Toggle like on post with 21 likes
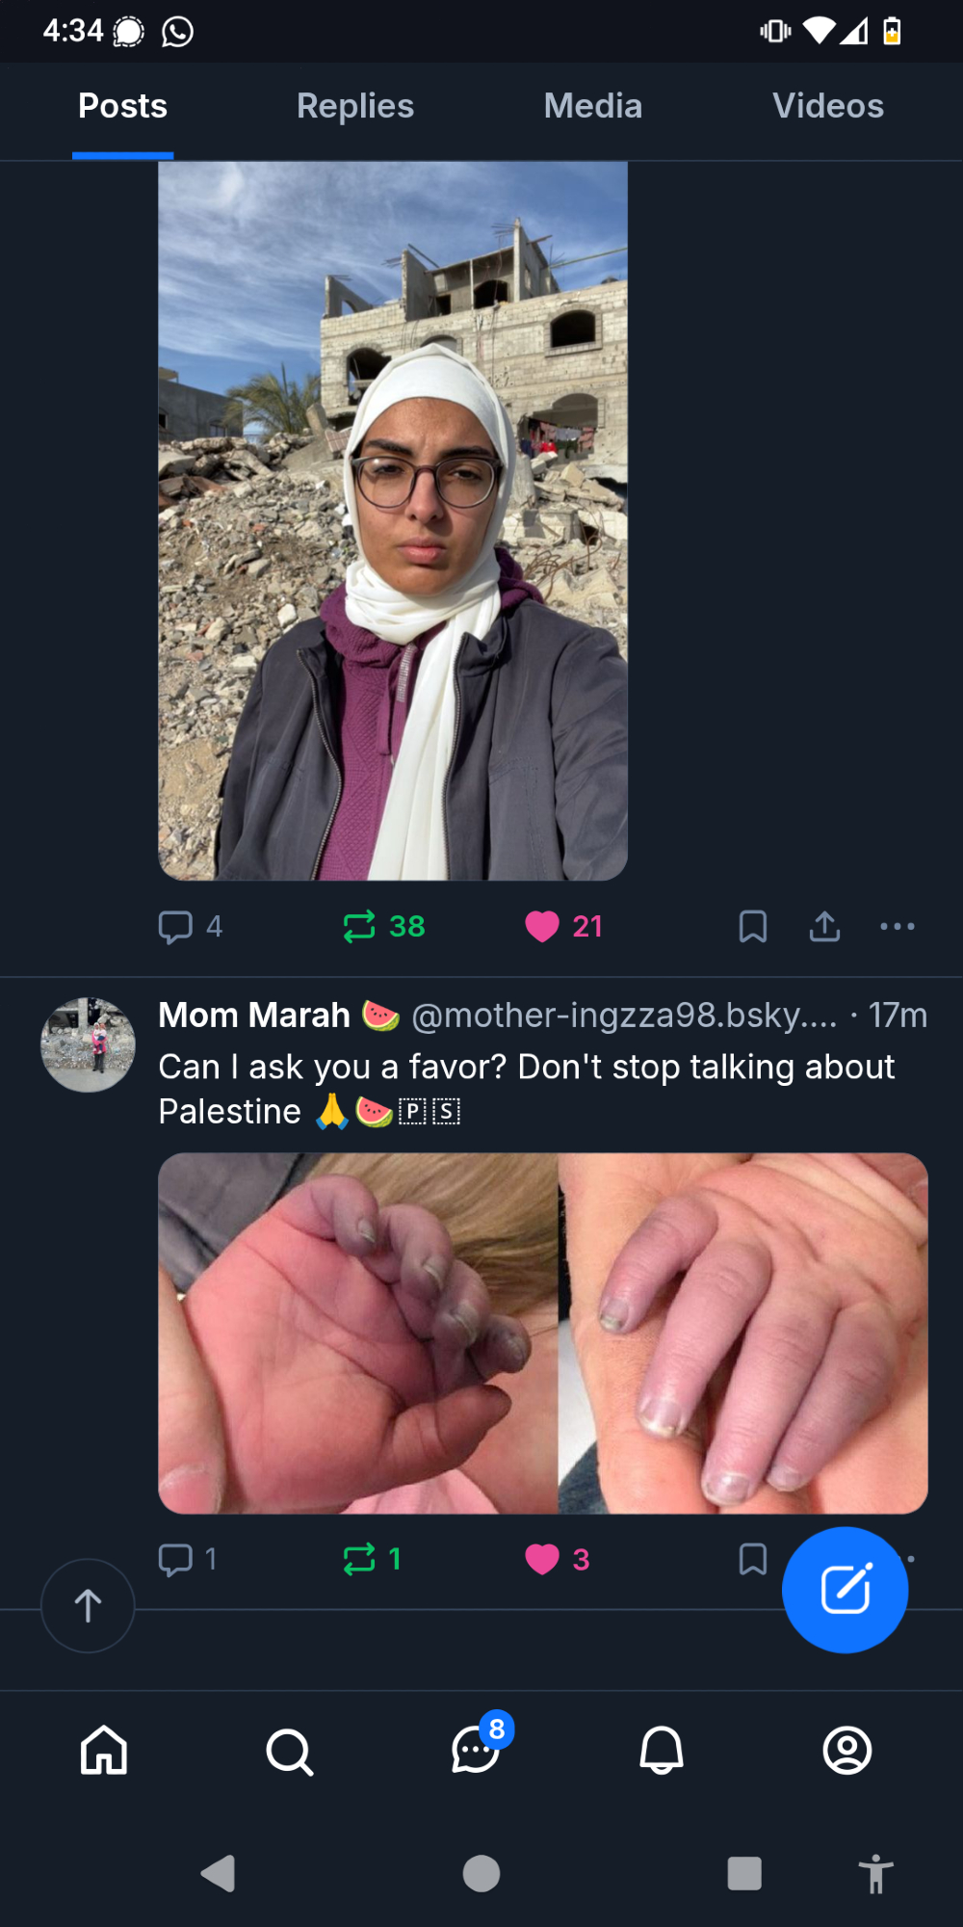Viewport: 963px width, 1927px height. (x=542, y=927)
